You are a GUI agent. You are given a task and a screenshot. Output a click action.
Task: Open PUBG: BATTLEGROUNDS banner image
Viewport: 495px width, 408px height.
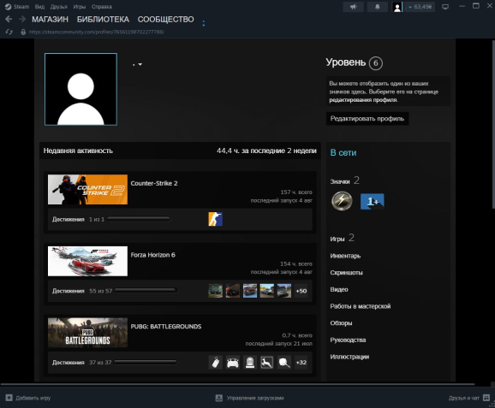tap(87, 333)
